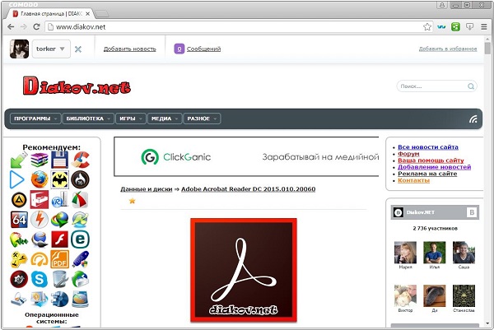Click the 'Добавить новость' link
This screenshot has height=330, width=494.
coord(130,49)
